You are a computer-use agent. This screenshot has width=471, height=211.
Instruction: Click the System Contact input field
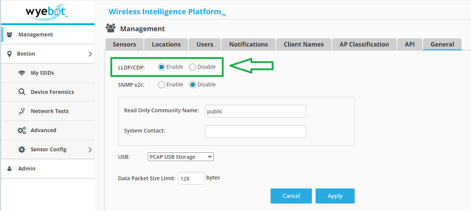pyautogui.click(x=256, y=131)
